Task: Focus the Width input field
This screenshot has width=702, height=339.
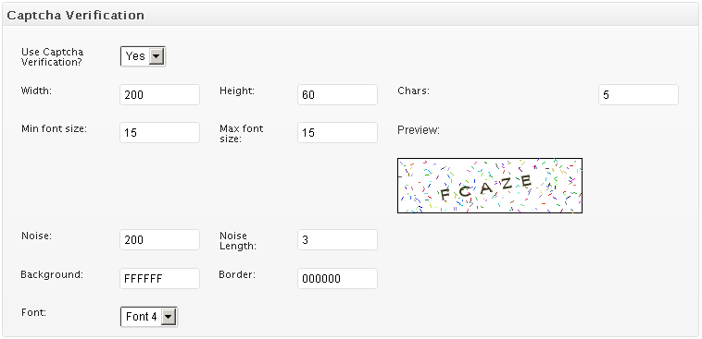Action: click(x=160, y=95)
